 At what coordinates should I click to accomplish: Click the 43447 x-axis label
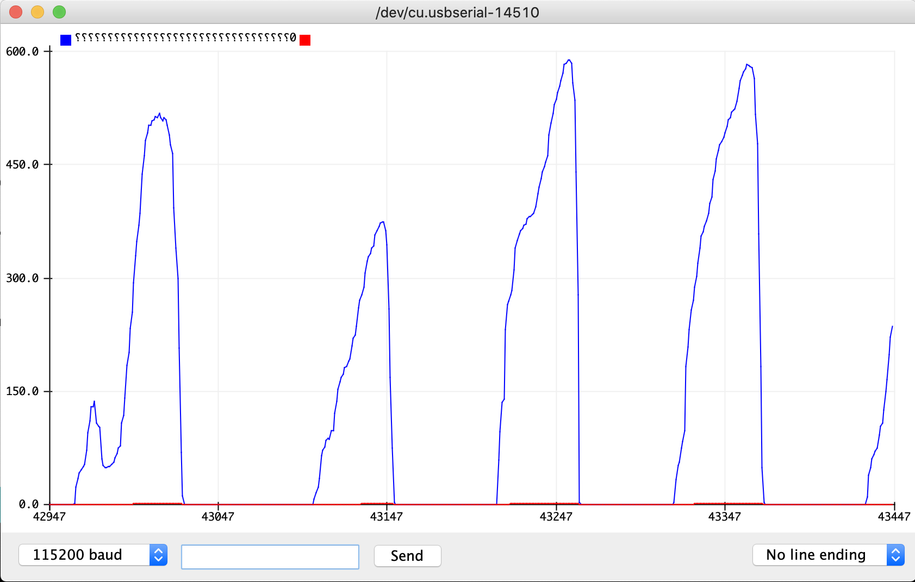[x=894, y=516]
